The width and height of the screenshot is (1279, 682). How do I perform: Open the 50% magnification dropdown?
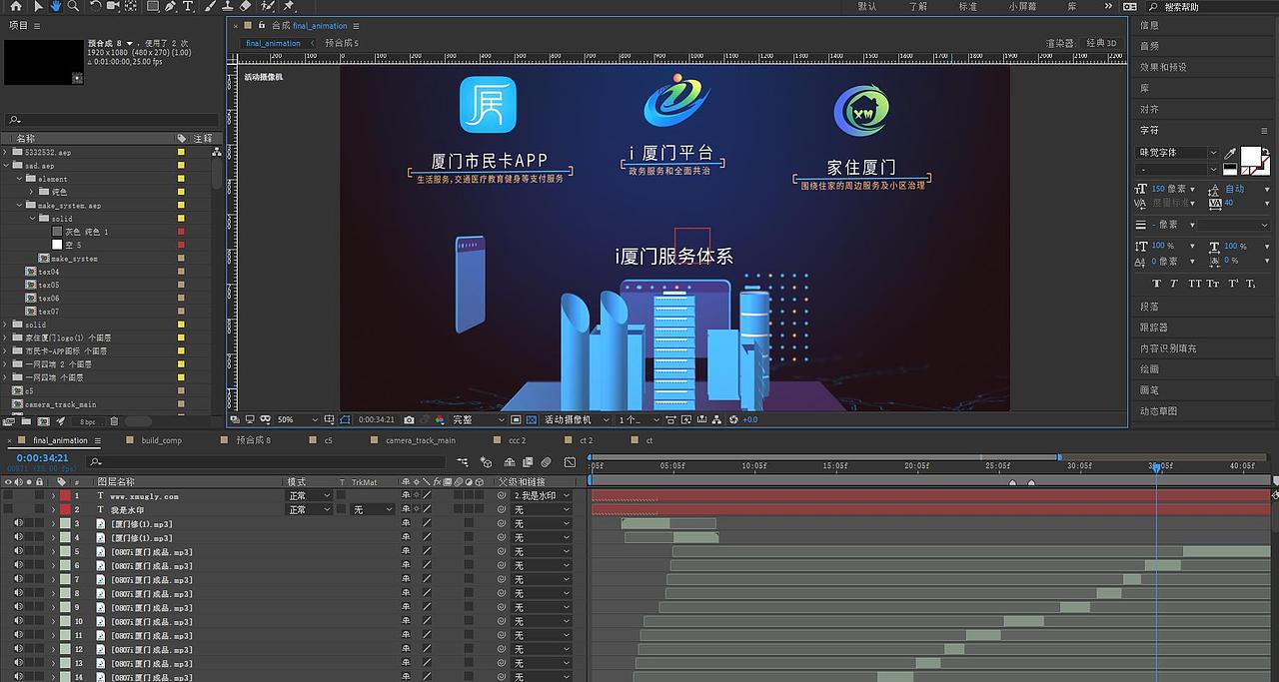pyautogui.click(x=297, y=419)
